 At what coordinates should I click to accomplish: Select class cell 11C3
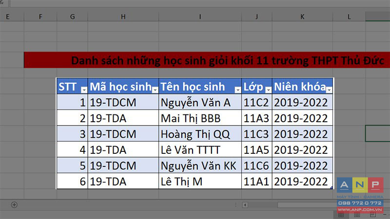coord(257,133)
